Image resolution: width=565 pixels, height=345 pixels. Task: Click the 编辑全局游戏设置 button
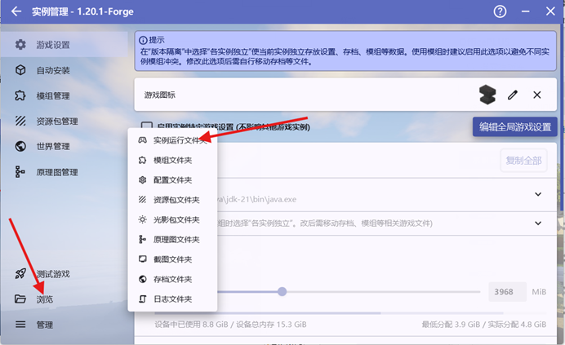[515, 127]
